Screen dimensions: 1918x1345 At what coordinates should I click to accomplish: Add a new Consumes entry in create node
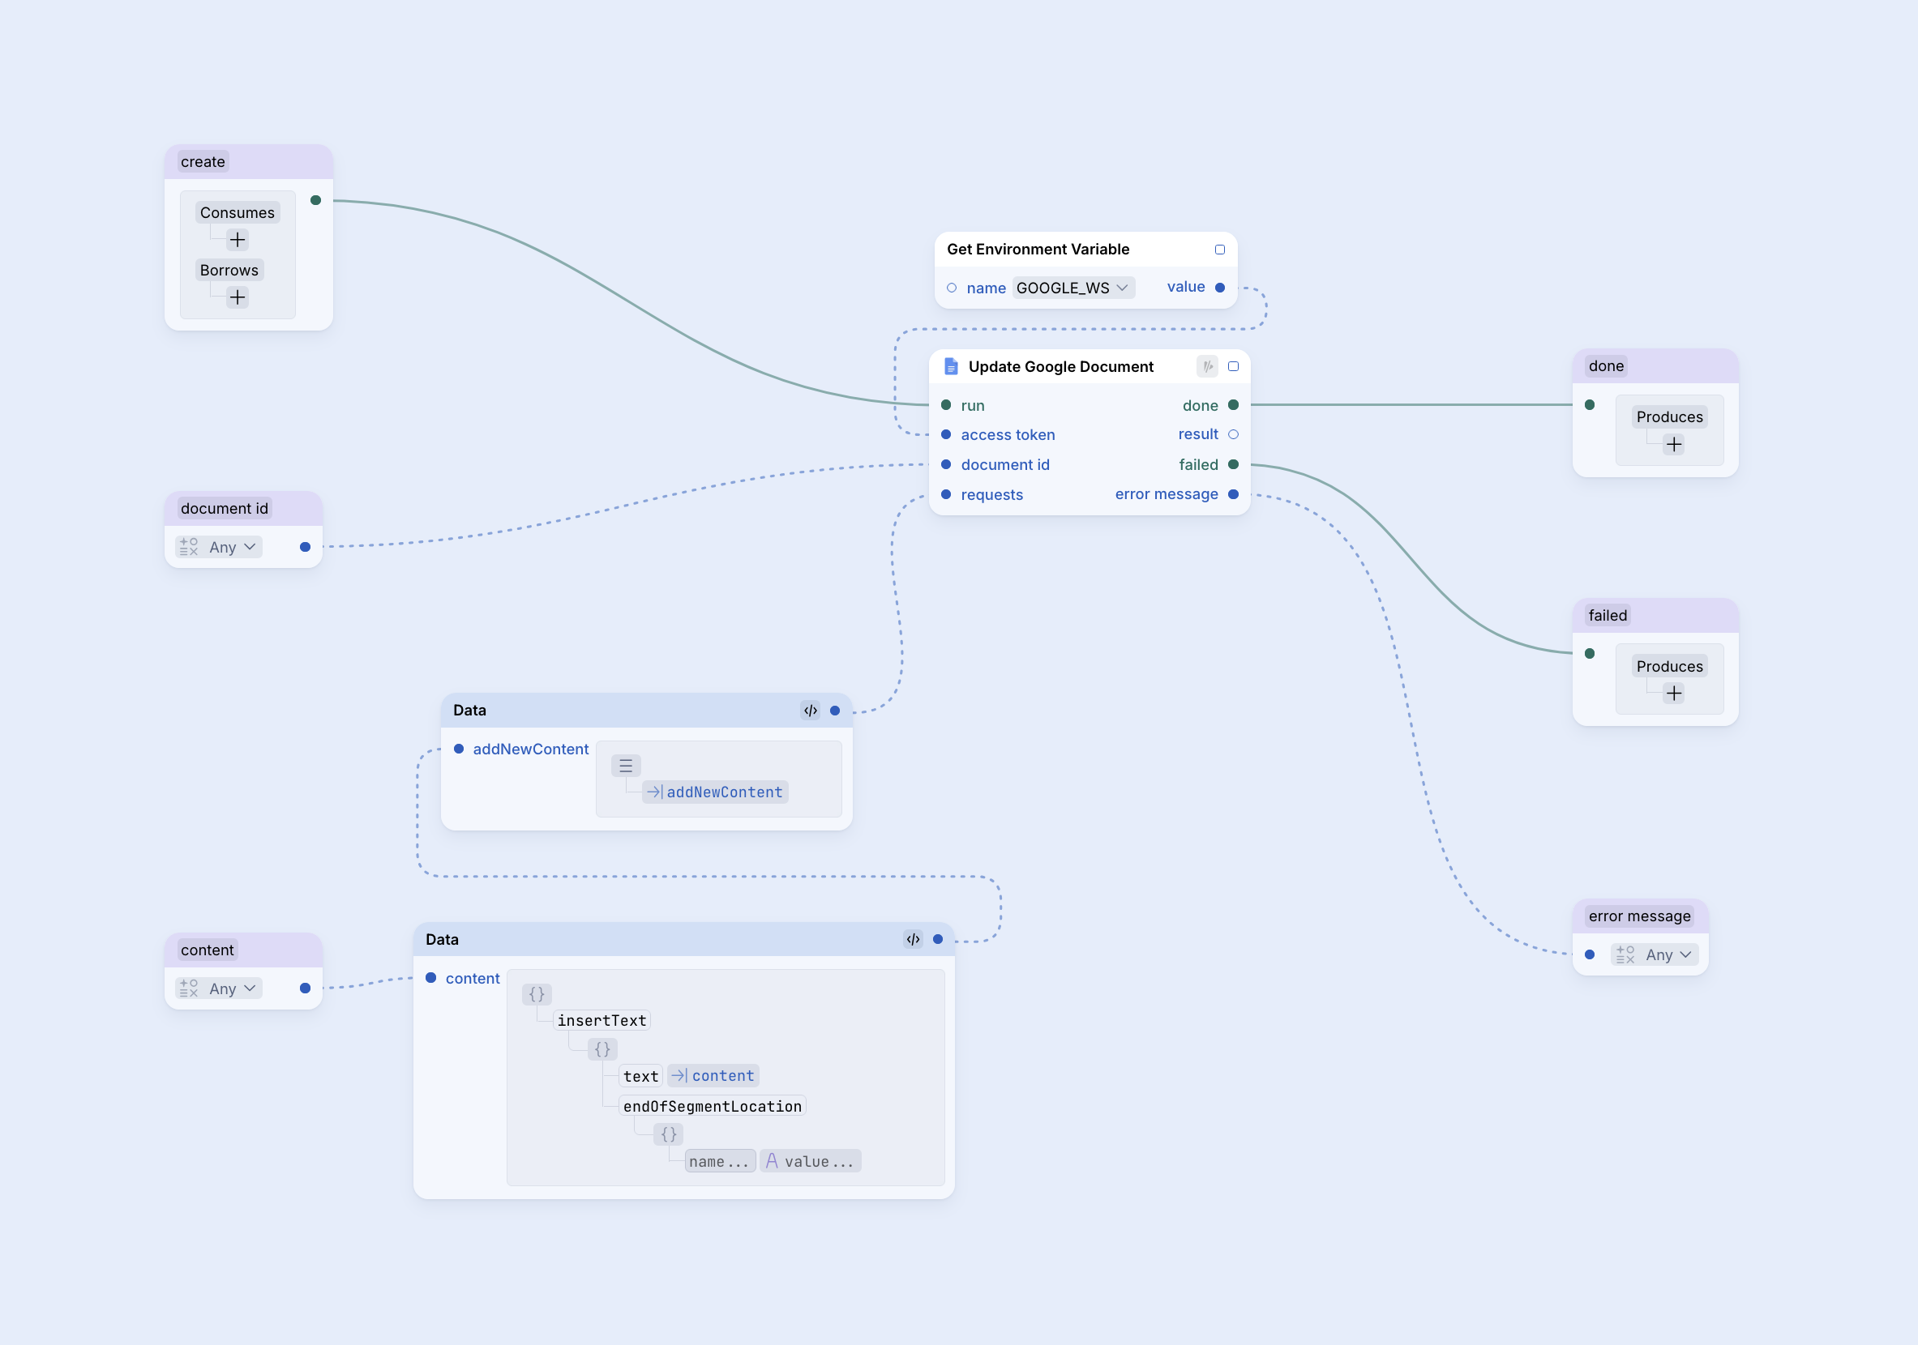tap(238, 241)
